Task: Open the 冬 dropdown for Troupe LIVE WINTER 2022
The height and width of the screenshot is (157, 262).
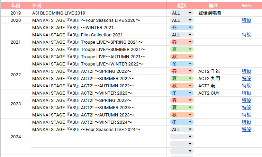Action: click(x=182, y=64)
